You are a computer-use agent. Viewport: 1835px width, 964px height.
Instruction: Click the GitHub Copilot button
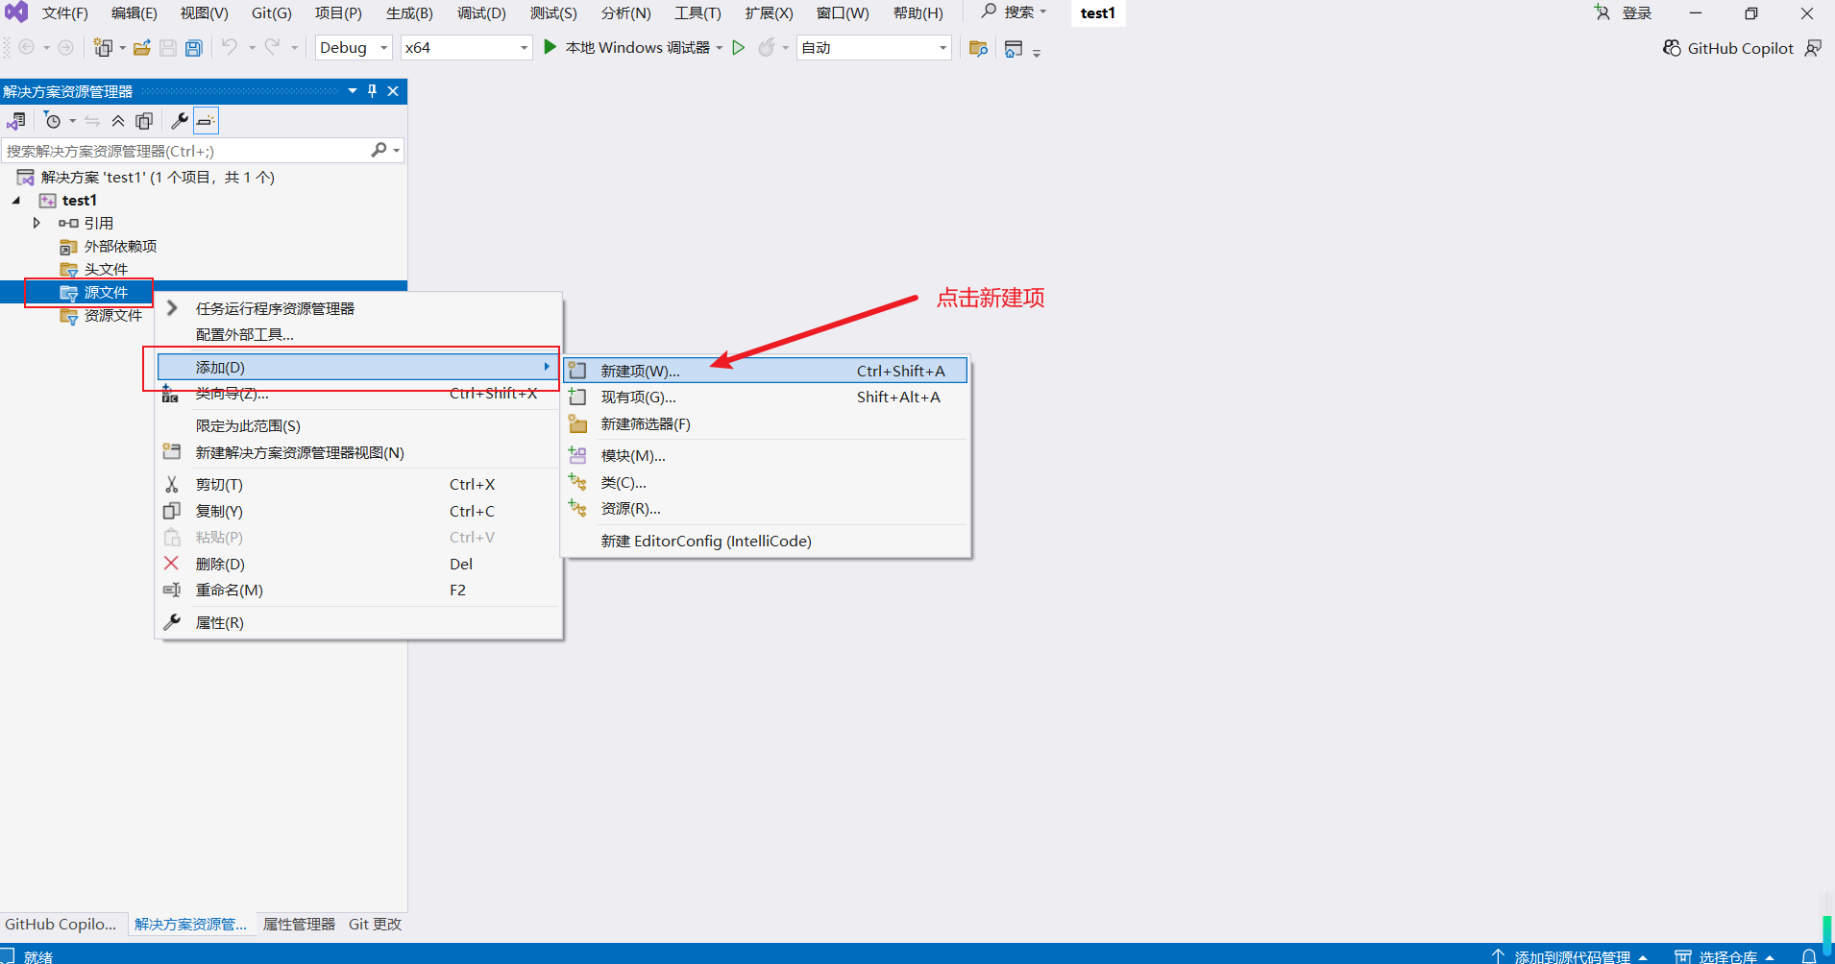(x=1728, y=48)
